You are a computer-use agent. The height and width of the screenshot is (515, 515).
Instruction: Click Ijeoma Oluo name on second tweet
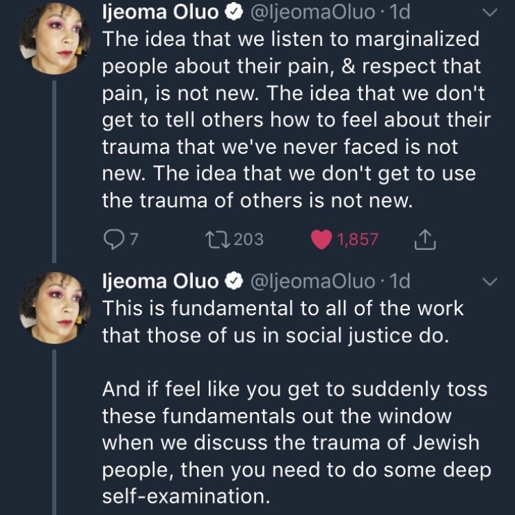coord(160,281)
